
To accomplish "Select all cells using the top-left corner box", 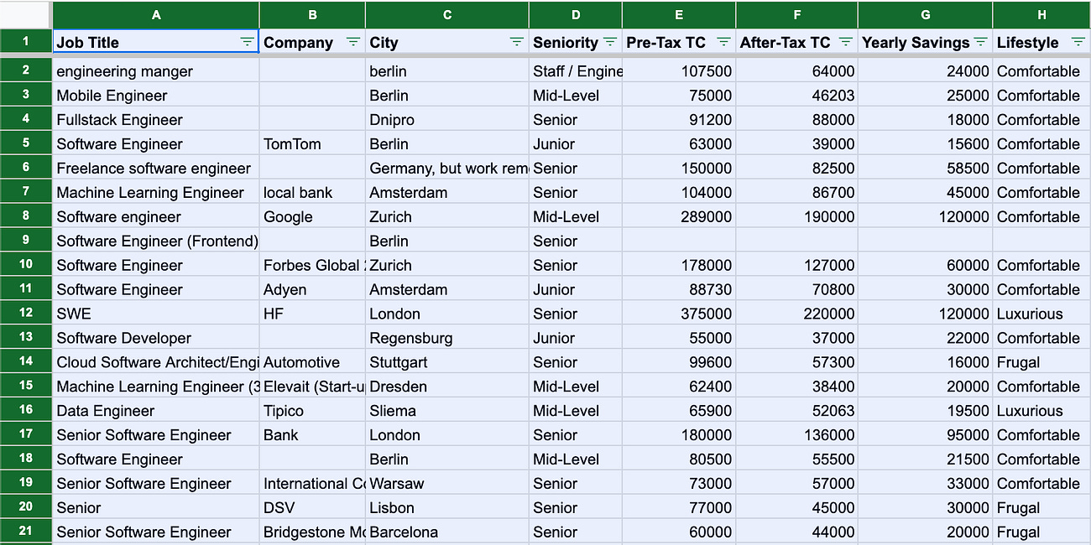I will coord(25,14).
